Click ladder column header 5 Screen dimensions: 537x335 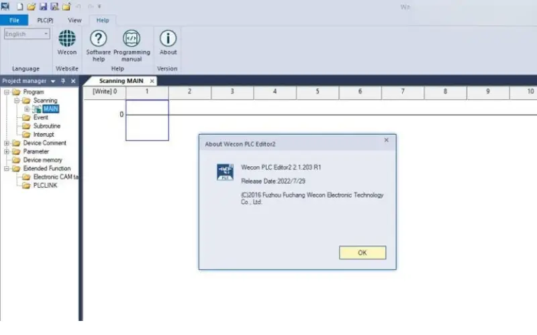tap(318, 92)
